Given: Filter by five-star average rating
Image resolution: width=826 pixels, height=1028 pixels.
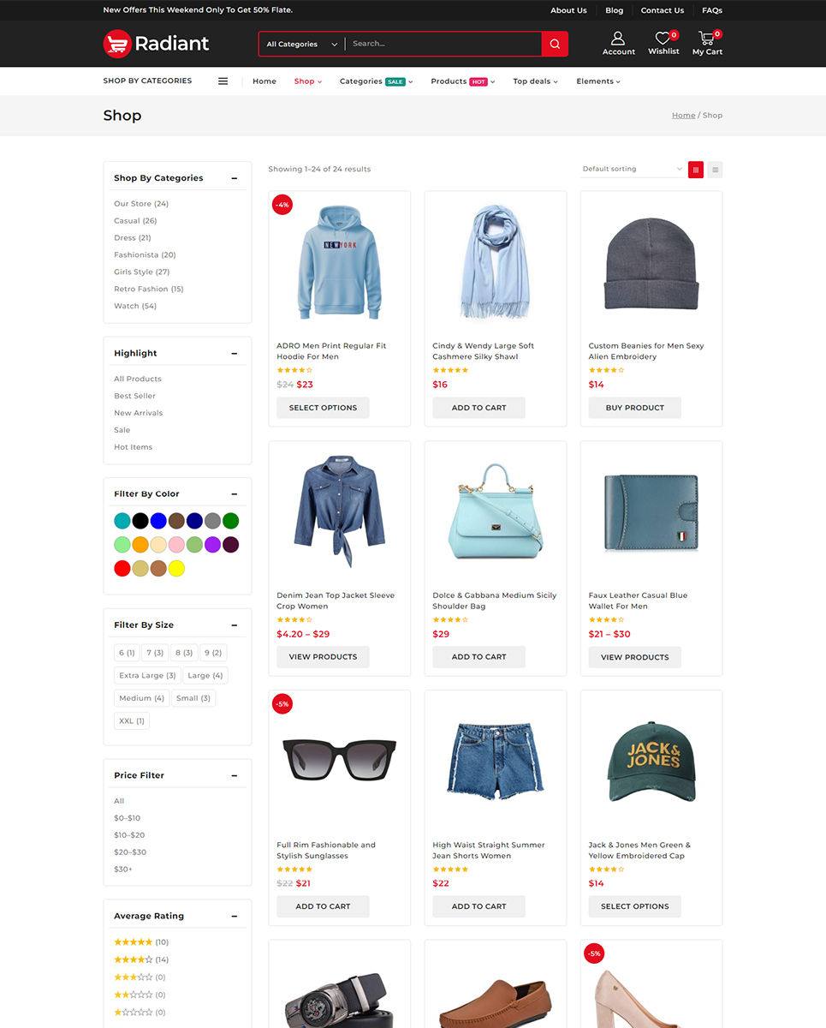Looking at the screenshot, I should pyautogui.click(x=134, y=942).
